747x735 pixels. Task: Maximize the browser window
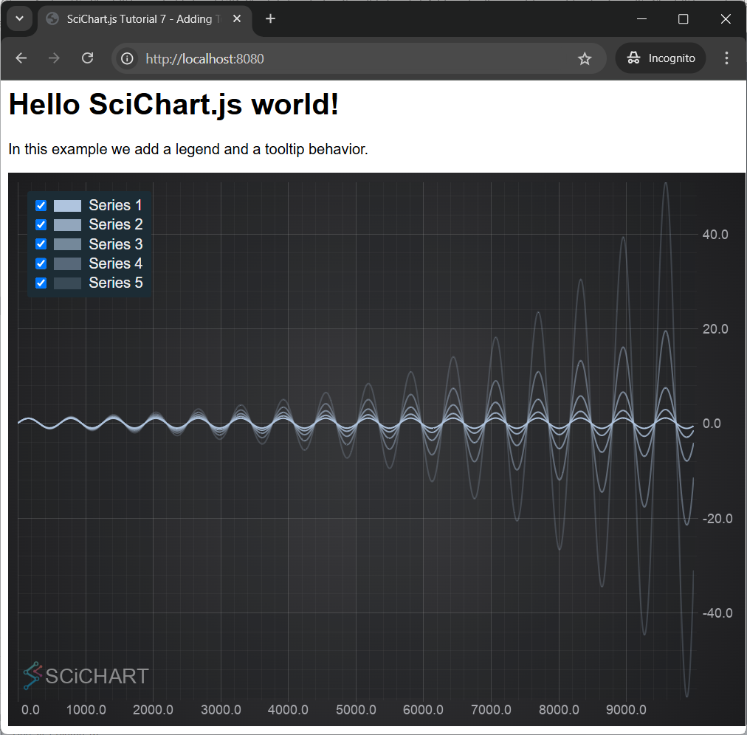click(x=683, y=19)
